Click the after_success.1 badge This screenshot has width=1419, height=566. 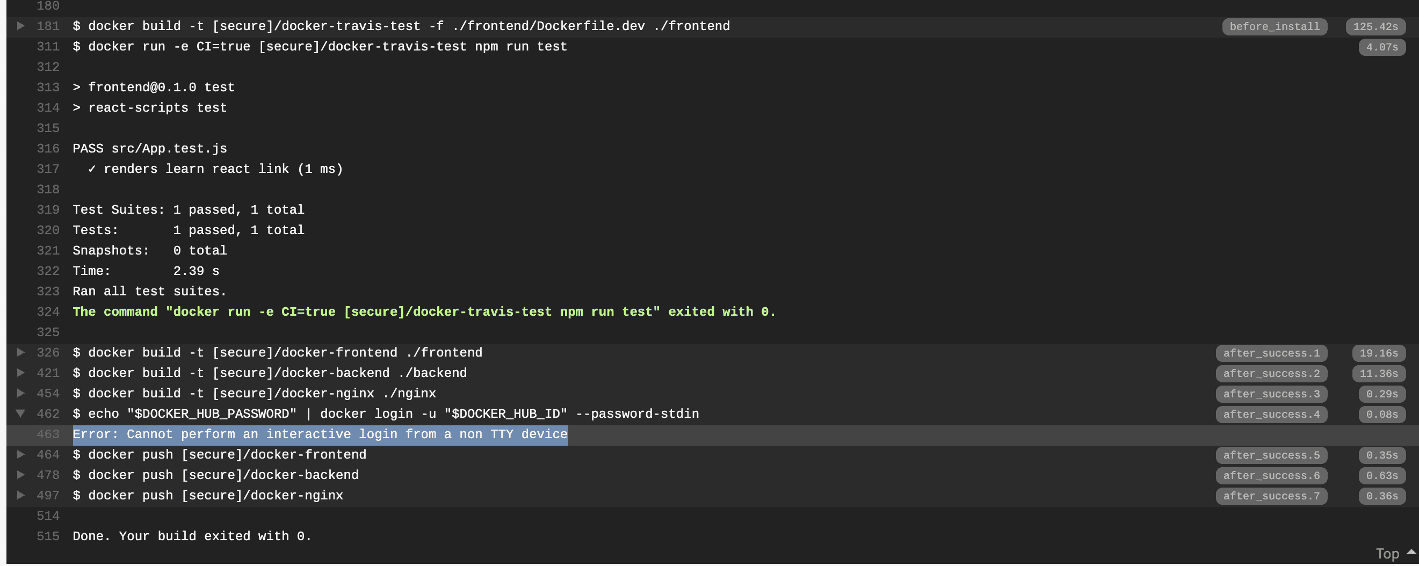pyautogui.click(x=1271, y=353)
